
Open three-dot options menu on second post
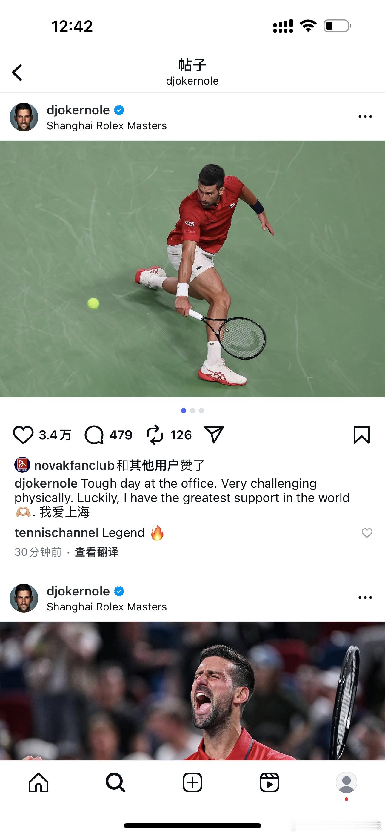pos(365,597)
